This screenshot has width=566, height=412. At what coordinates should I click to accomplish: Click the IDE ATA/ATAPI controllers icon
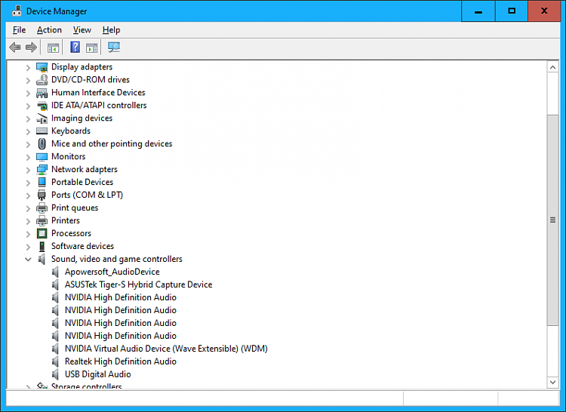[42, 106]
